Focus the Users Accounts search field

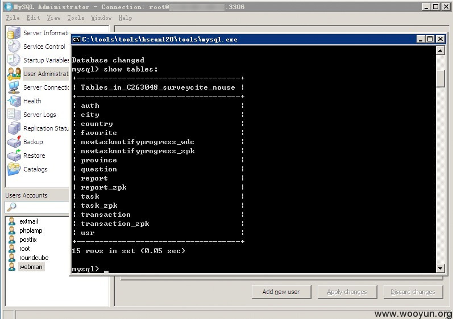(37, 207)
